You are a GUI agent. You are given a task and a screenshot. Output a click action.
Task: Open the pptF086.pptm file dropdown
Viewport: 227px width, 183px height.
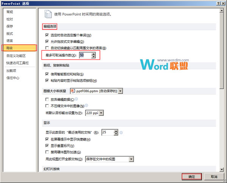click(x=120, y=91)
